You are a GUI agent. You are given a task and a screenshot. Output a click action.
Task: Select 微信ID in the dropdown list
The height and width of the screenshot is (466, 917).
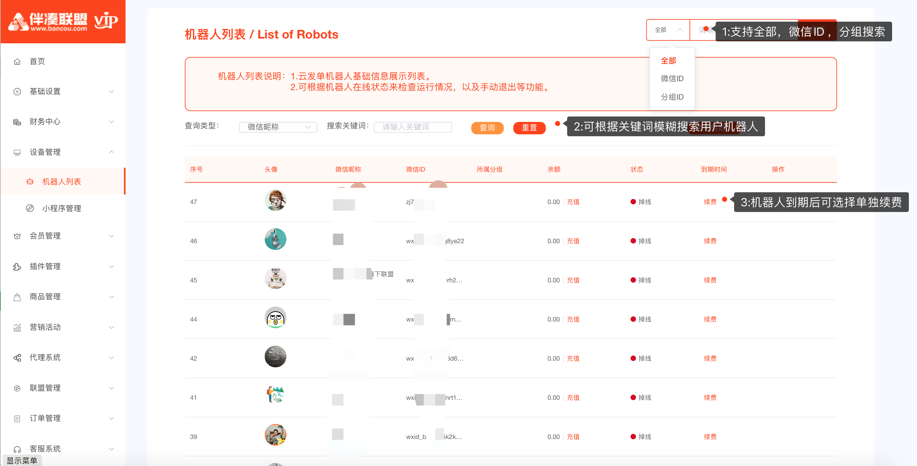pos(672,79)
